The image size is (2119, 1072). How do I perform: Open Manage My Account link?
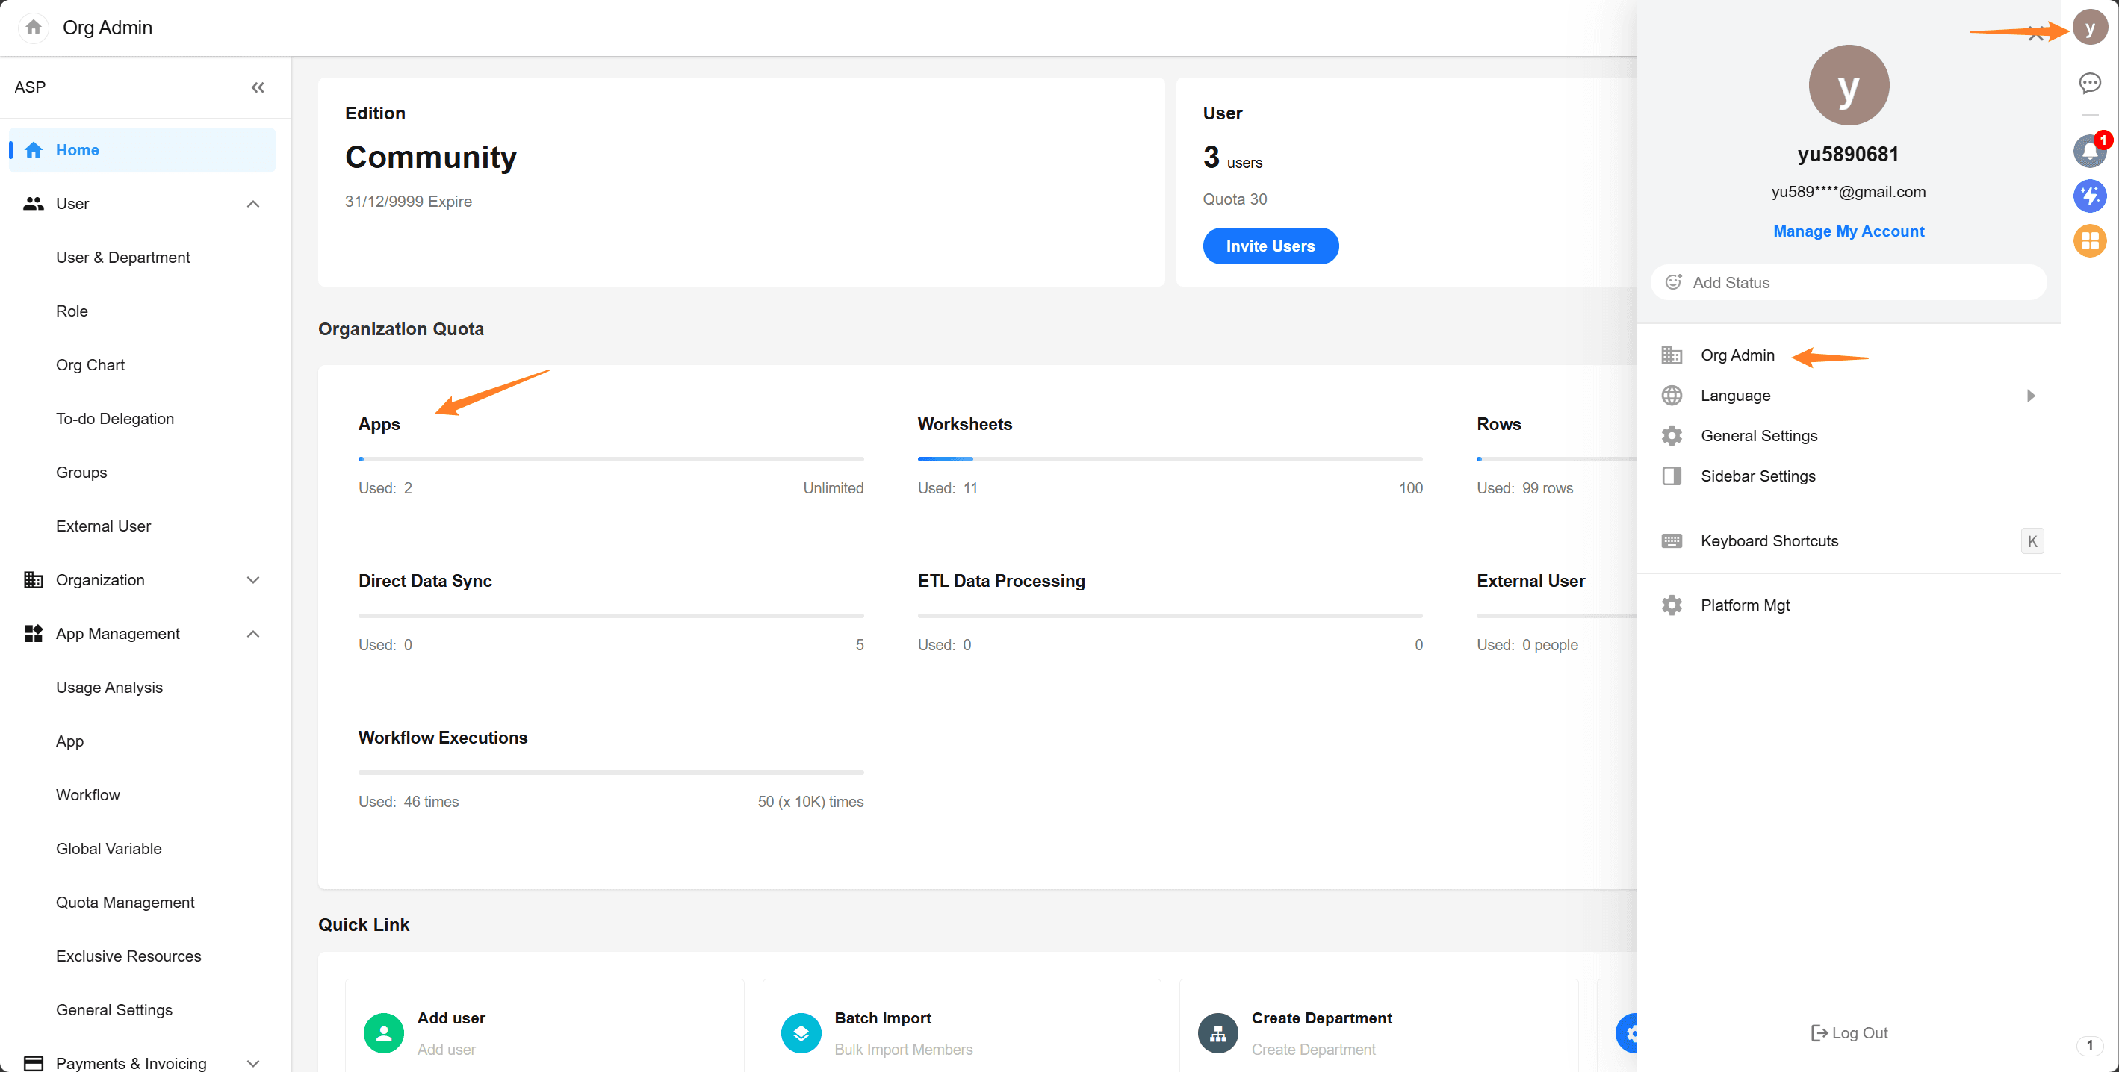[1848, 231]
